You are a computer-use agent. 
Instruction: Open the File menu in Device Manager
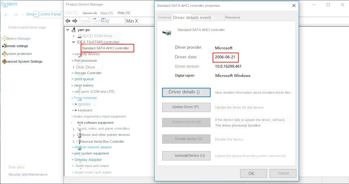[72, 13]
